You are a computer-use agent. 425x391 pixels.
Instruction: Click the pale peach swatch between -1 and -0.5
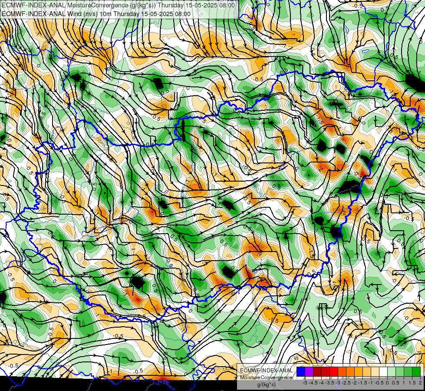[x=375, y=371]
